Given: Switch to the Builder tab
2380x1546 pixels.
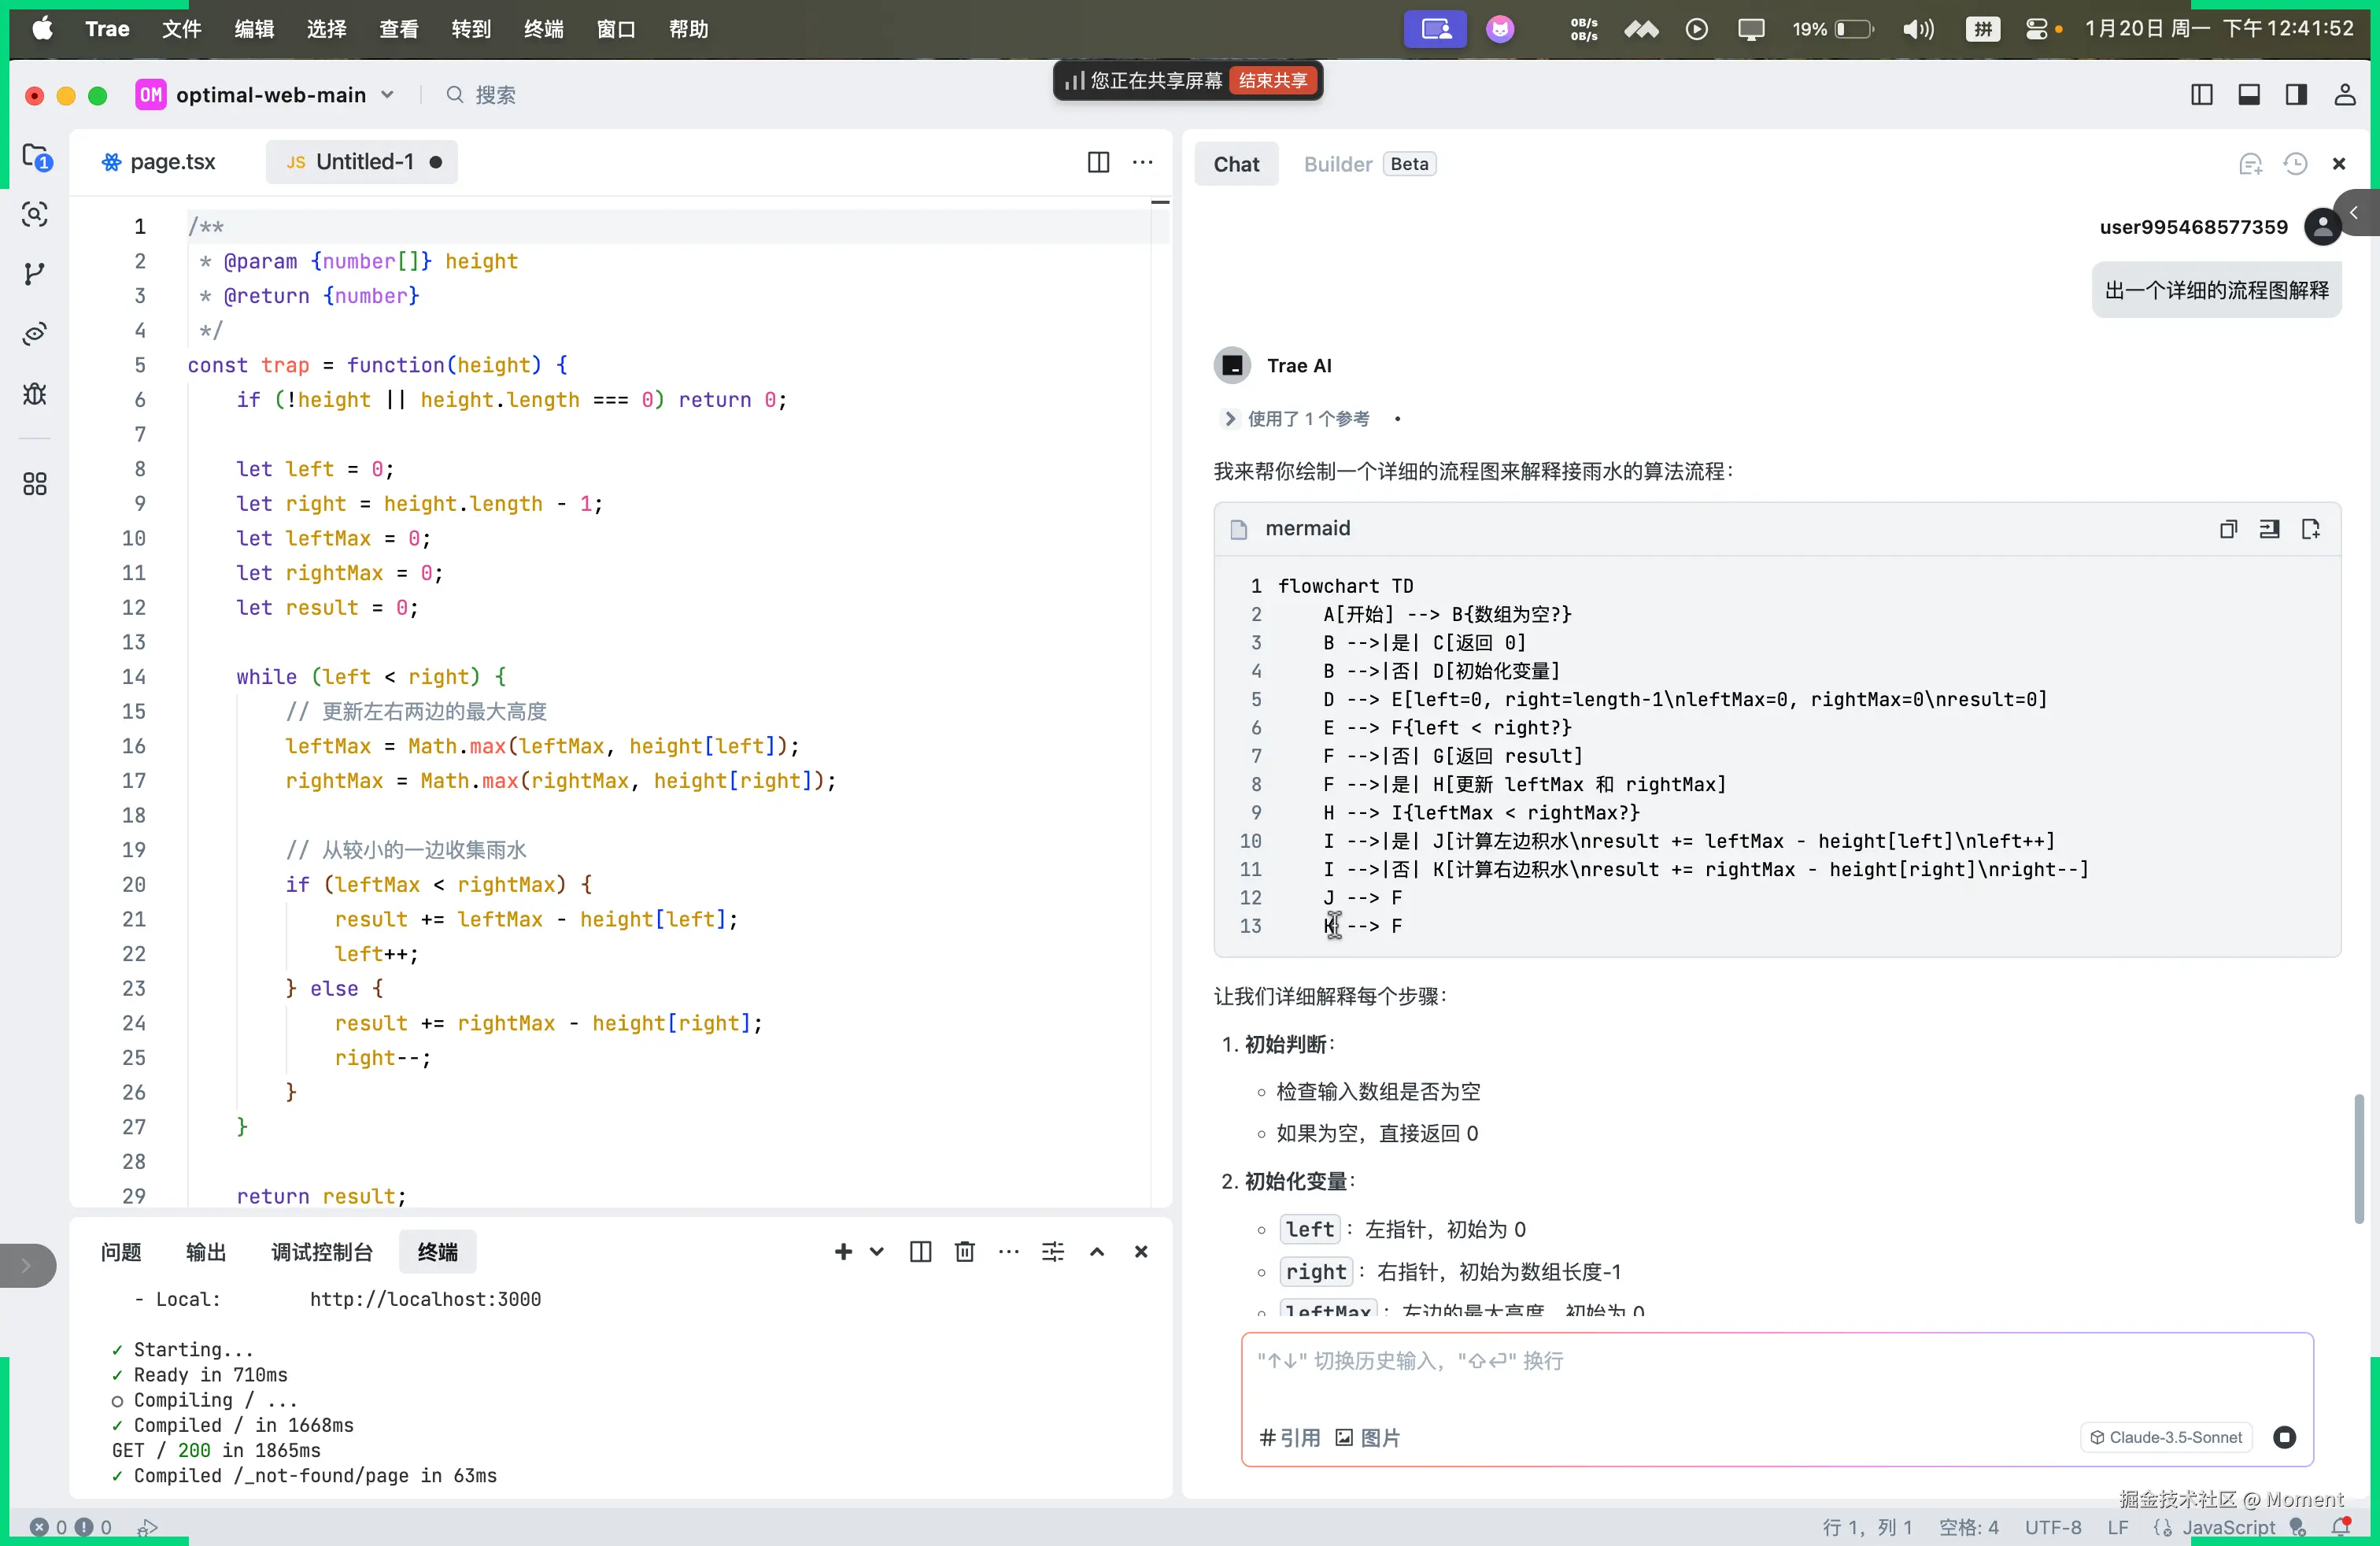Looking at the screenshot, I should click(1337, 164).
